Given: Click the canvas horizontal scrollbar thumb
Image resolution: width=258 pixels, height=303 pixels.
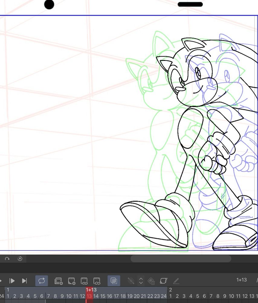Looking at the screenshot, I should (181, 258).
